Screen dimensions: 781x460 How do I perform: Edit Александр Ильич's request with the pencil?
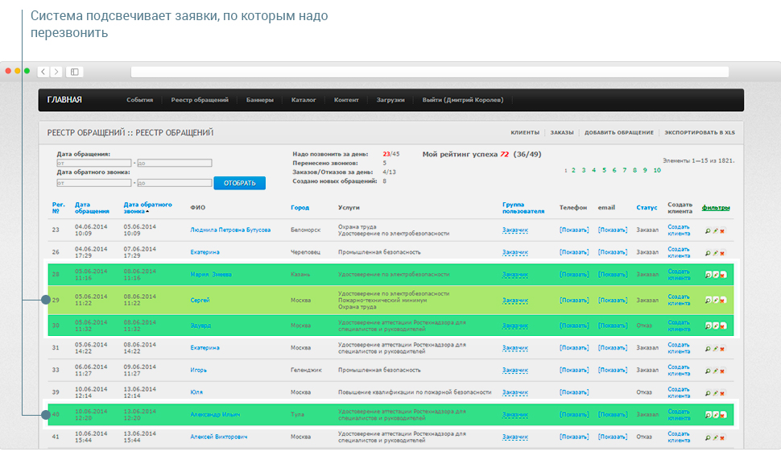tap(715, 415)
